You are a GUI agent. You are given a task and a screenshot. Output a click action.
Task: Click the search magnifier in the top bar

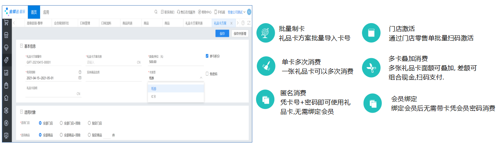tap(156, 12)
